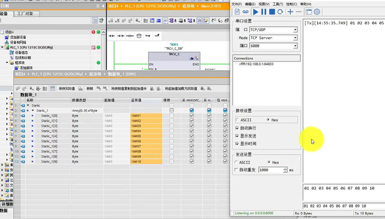This screenshot has width=385, height=219.
Task: Insert a normally closed contact
Action: [121, 36]
